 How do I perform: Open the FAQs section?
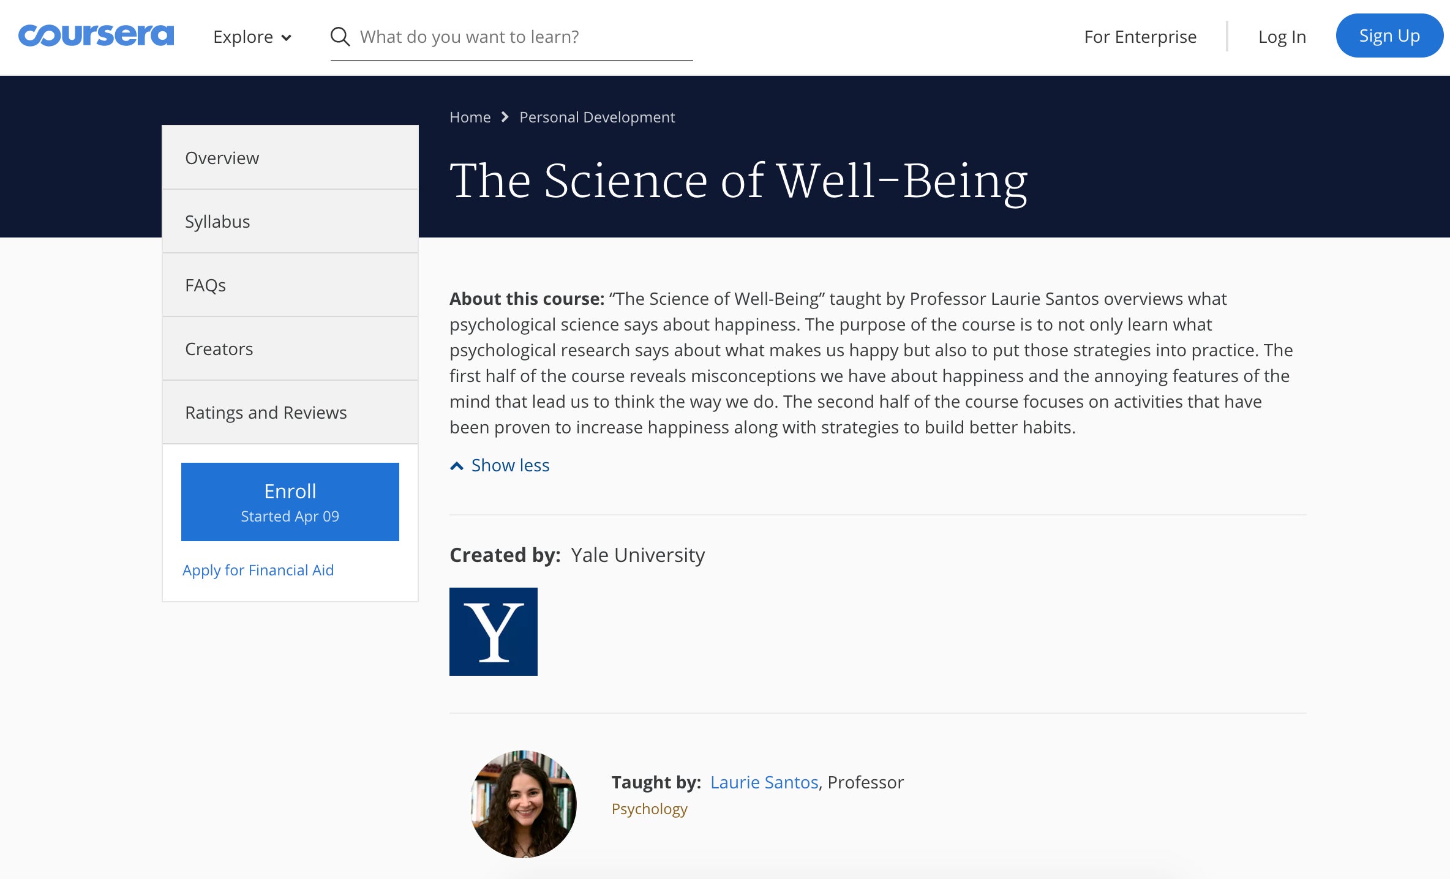pos(290,285)
